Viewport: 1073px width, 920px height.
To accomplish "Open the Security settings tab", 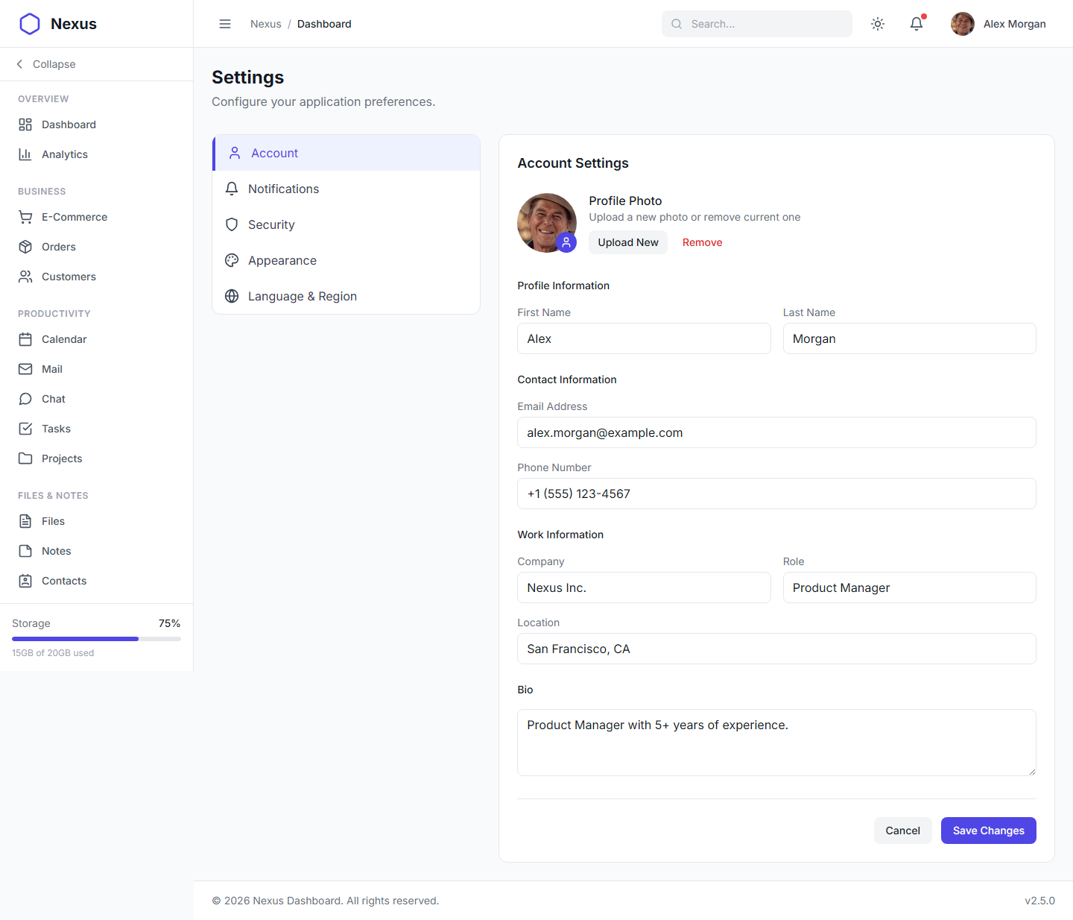I will [x=346, y=224].
